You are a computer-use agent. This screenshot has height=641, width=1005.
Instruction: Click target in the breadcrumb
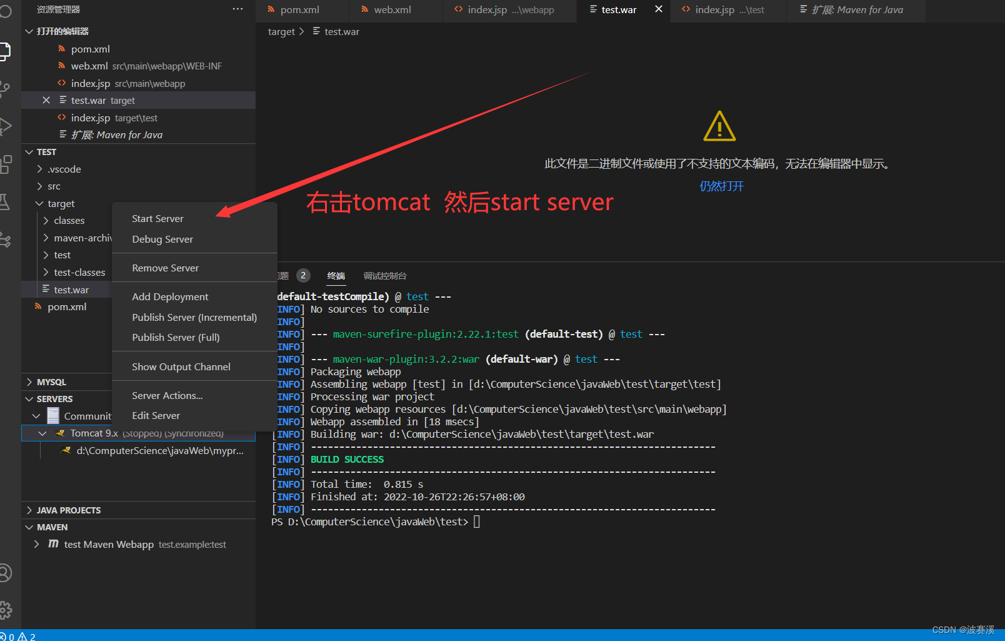[x=281, y=32]
